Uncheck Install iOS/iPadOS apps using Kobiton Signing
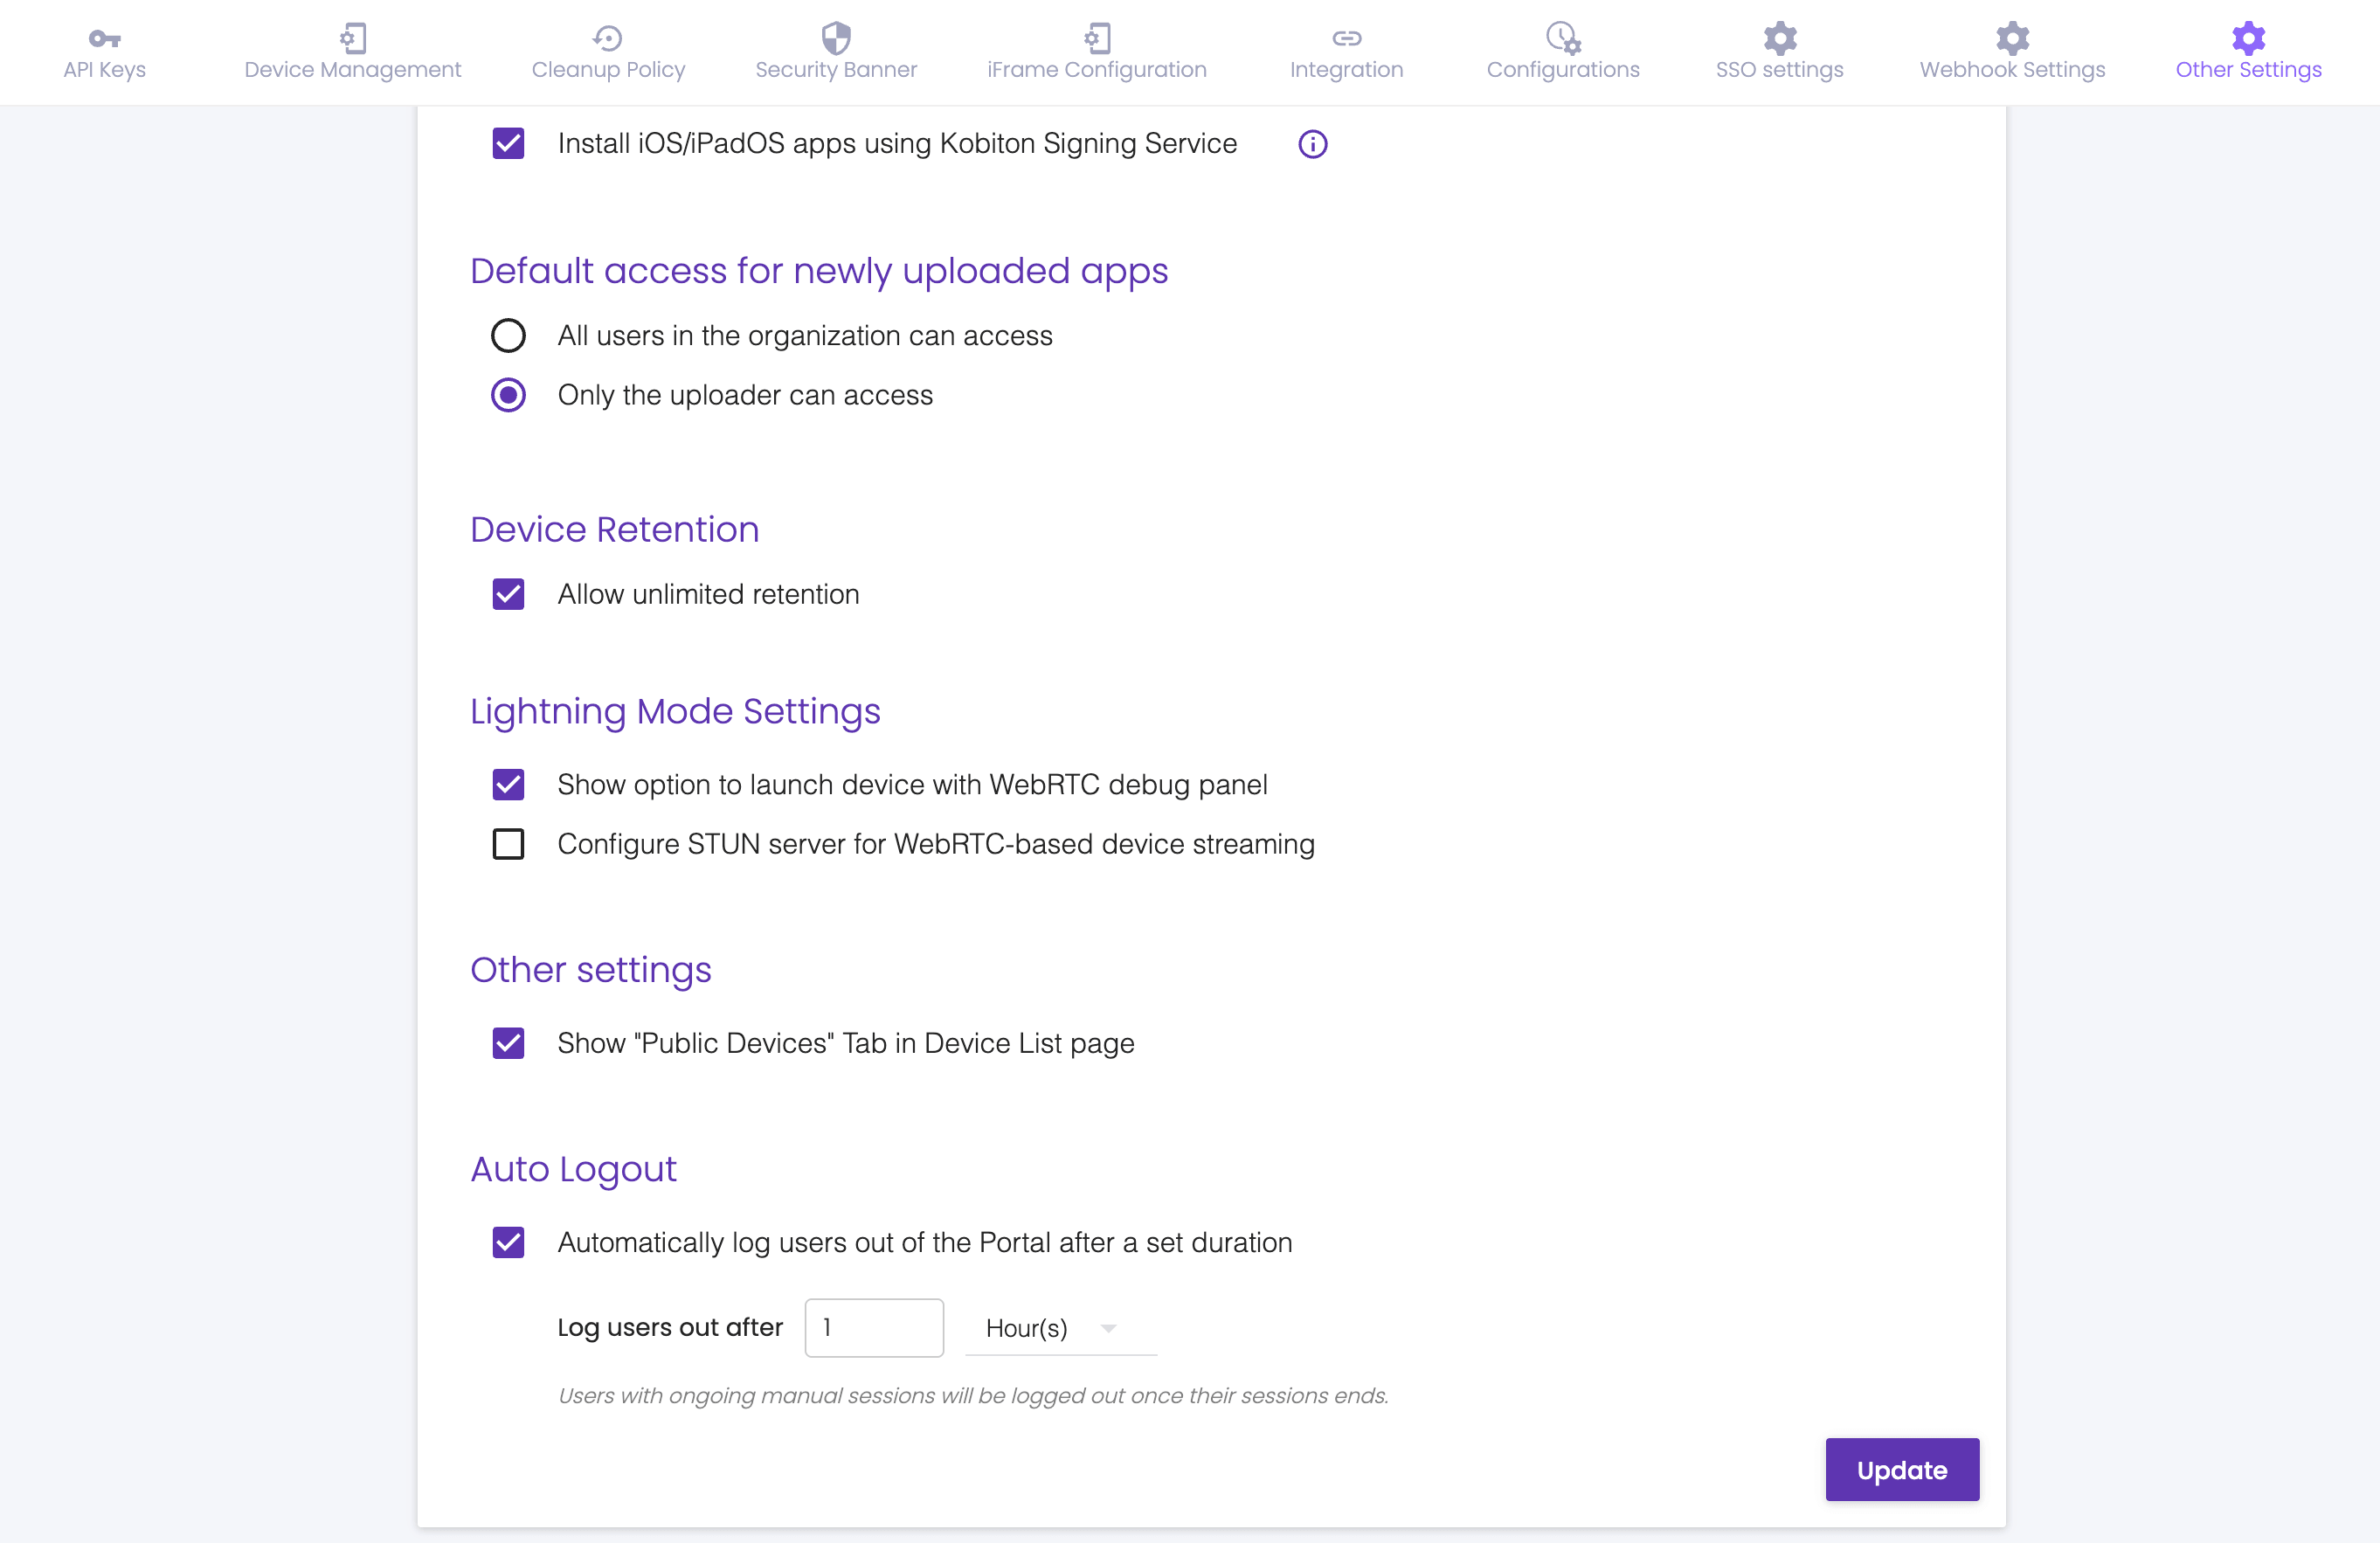2380x1543 pixels. coord(508,143)
